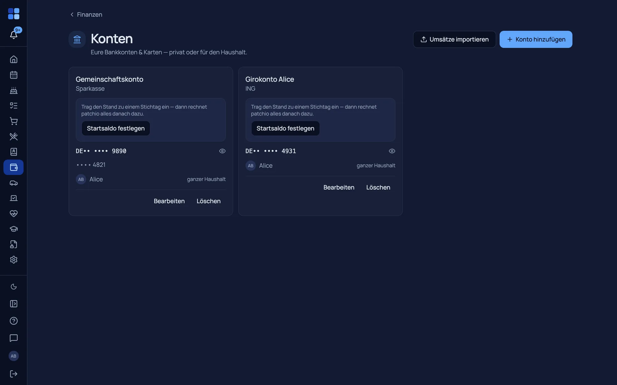Screen dimensions: 617x385
Task: Open the feedback chat bubble icon
Action: pyautogui.click(x=14, y=338)
